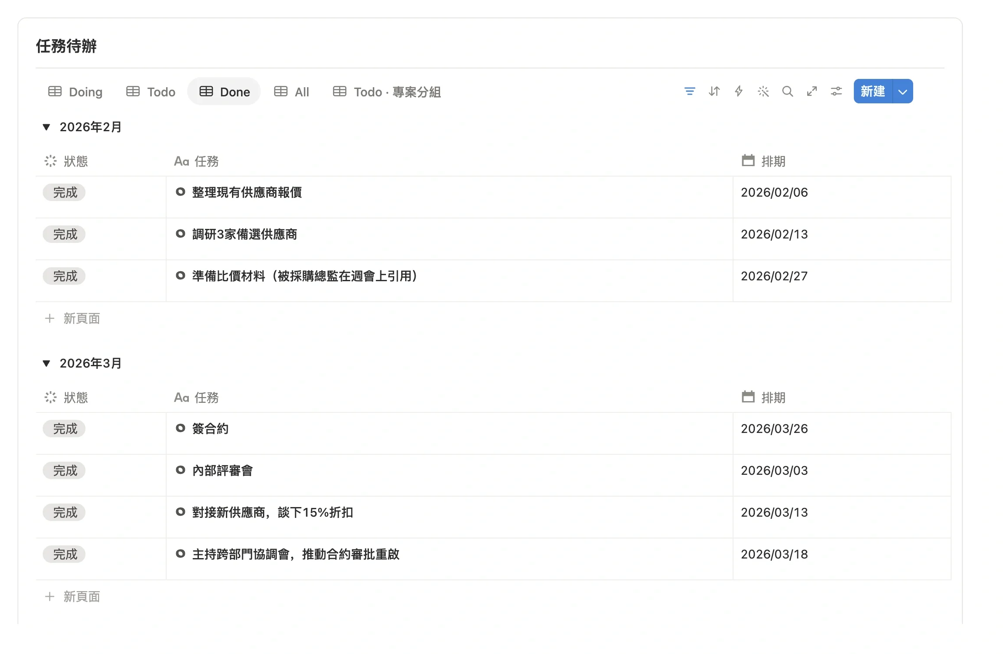Click date cell 2026/03/18
Image resolution: width=1003 pixels, height=654 pixels.
coord(842,559)
